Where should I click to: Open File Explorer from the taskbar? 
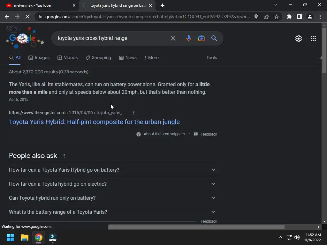[24, 237]
